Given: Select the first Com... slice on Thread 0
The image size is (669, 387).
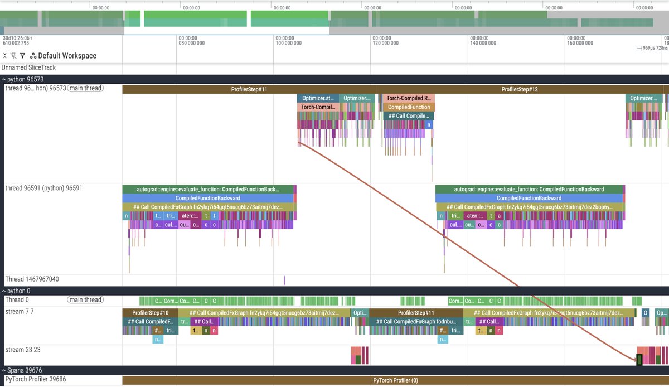Looking at the screenshot, I should [x=170, y=301].
